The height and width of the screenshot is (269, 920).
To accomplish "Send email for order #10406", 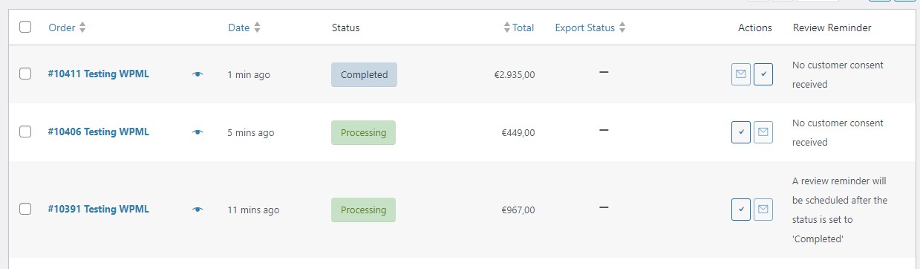I will click(x=763, y=132).
